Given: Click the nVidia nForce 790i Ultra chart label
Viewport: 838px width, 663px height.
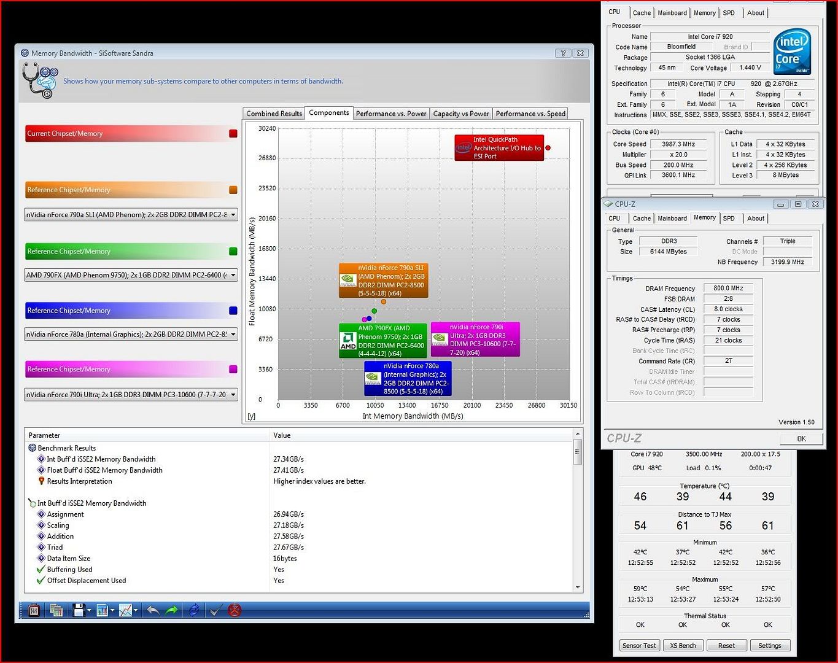Looking at the screenshot, I should click(x=476, y=339).
